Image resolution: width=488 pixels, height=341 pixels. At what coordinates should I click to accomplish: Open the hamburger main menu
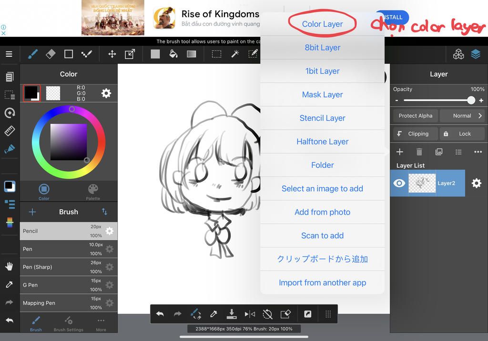9,54
